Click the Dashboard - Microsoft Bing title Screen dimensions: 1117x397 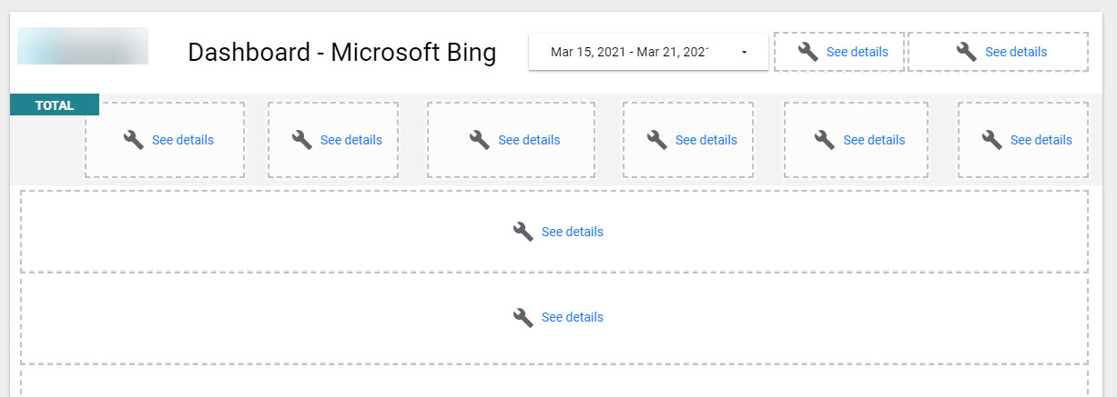tap(341, 53)
